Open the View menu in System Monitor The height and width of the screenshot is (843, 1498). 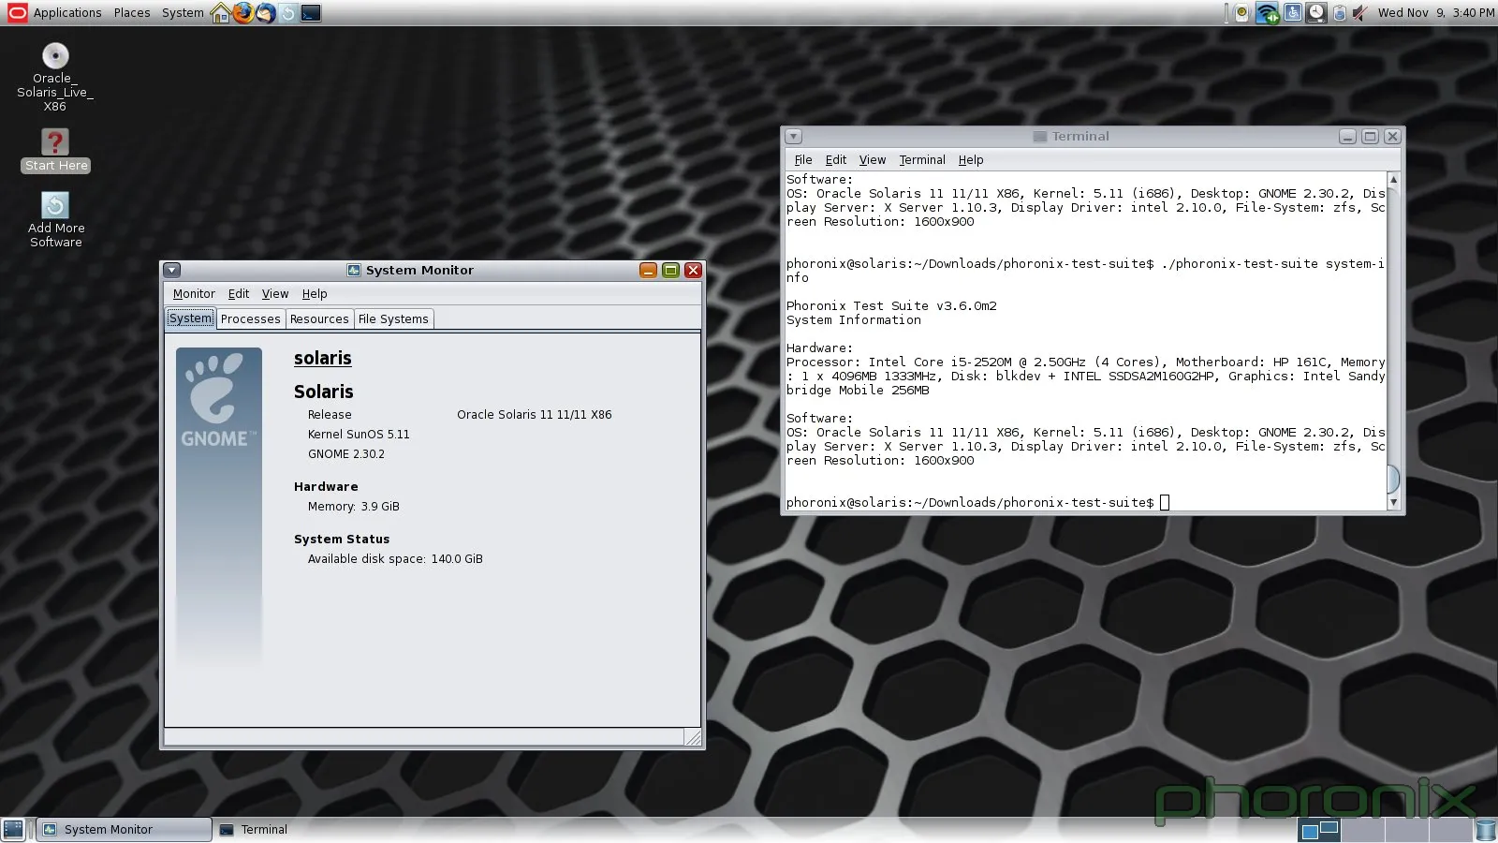(x=275, y=293)
